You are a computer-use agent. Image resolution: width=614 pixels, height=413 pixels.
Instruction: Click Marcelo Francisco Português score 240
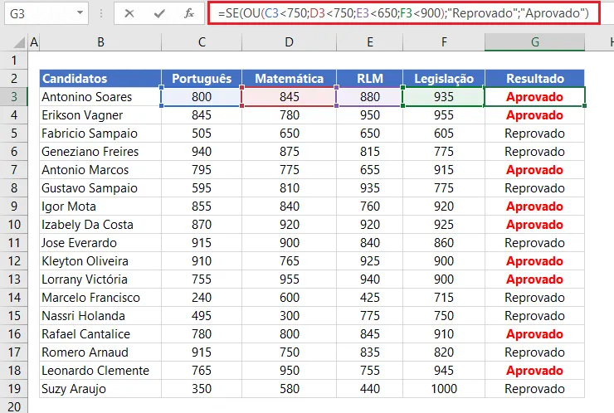202,297
